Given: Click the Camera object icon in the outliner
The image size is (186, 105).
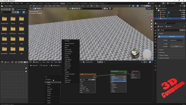Looking at the screenshot, I should coord(161,12).
